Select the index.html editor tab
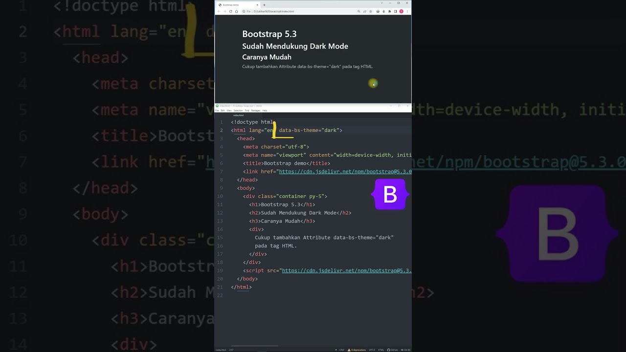 click(x=239, y=115)
